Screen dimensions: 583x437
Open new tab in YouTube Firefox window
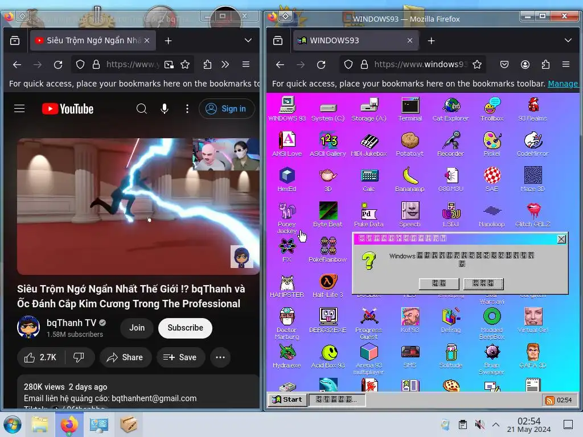(168, 40)
